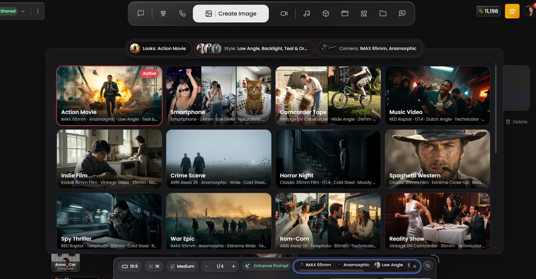Screen dimensions: 536x279
Task: Select the War Epic look card
Action: (219, 222)
